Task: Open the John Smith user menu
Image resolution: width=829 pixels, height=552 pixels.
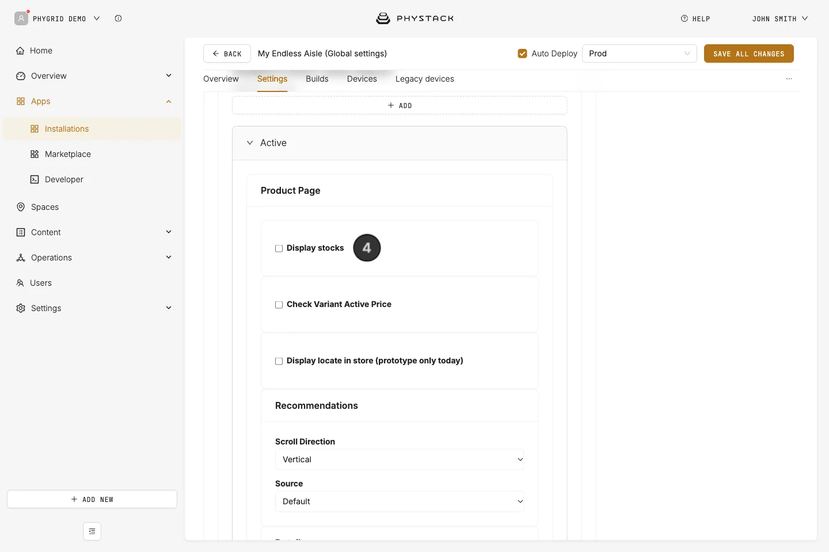Action: 780,18
